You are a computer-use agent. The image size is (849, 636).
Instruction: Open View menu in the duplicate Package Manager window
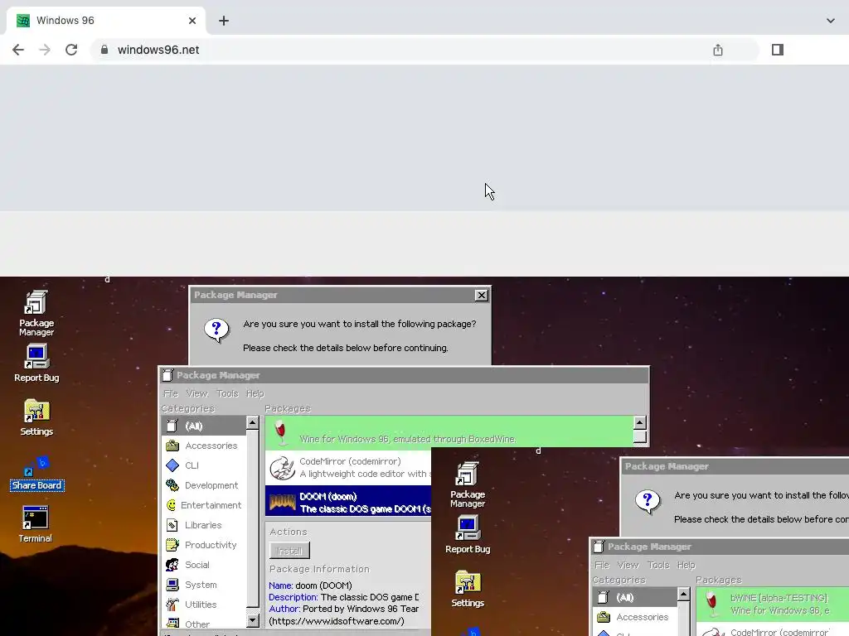[x=628, y=565]
